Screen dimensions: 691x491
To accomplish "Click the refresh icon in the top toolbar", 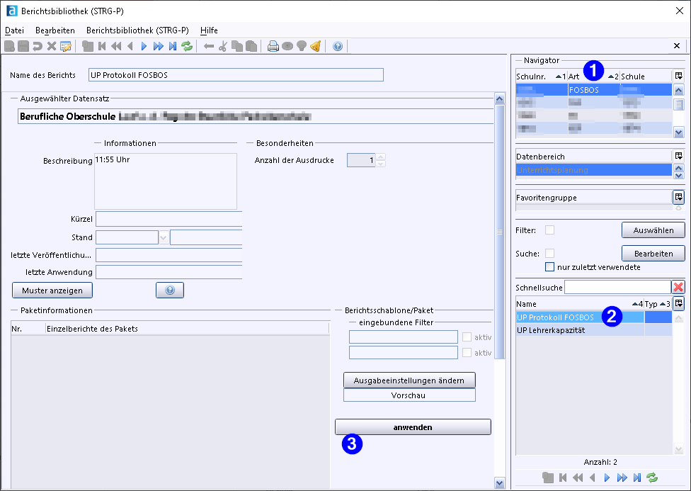I will [187, 46].
